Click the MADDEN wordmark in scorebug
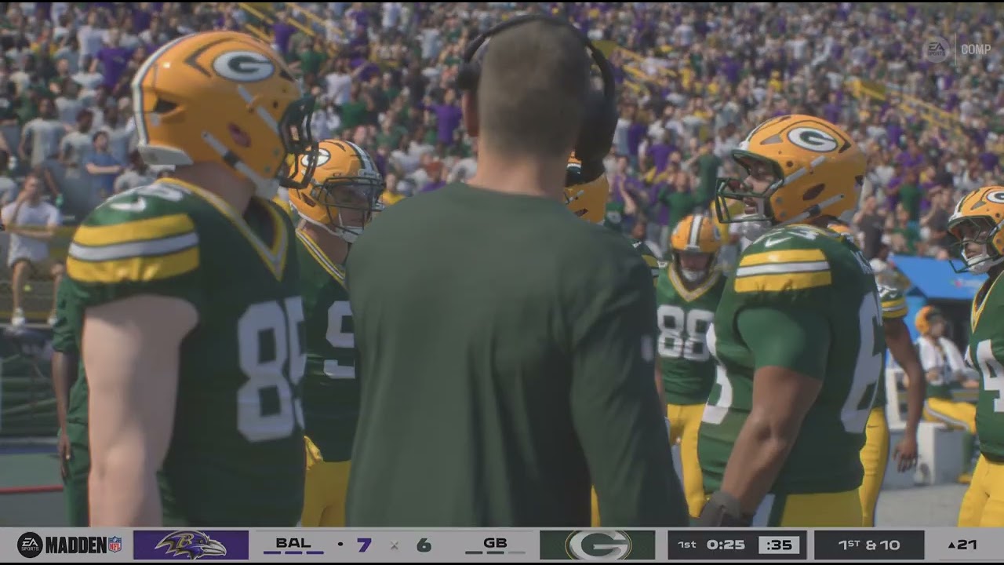 [76, 545]
